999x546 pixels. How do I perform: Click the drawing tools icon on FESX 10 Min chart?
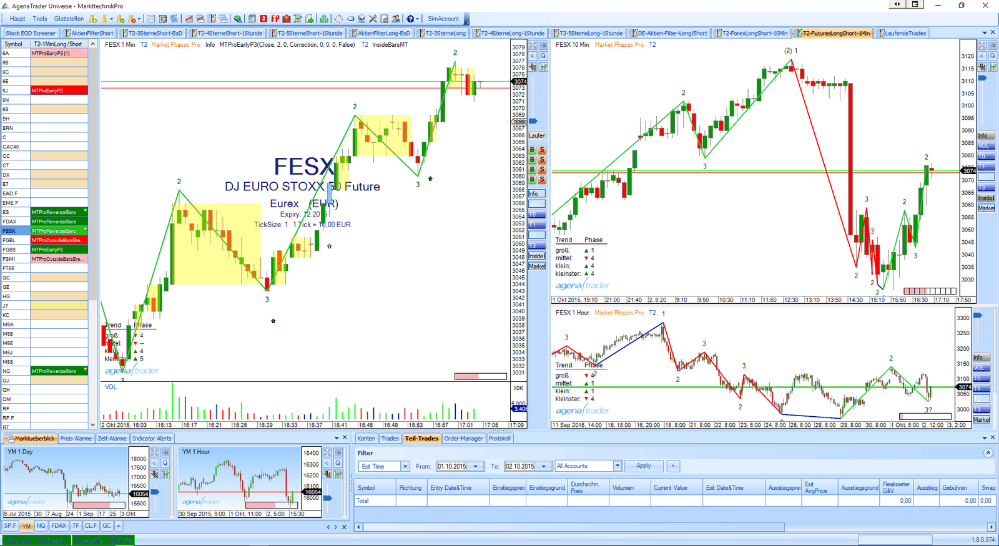[x=982, y=67]
